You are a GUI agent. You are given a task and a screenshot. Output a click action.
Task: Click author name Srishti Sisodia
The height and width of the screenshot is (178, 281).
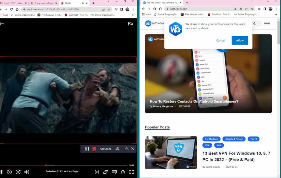pyautogui.click(x=213, y=167)
